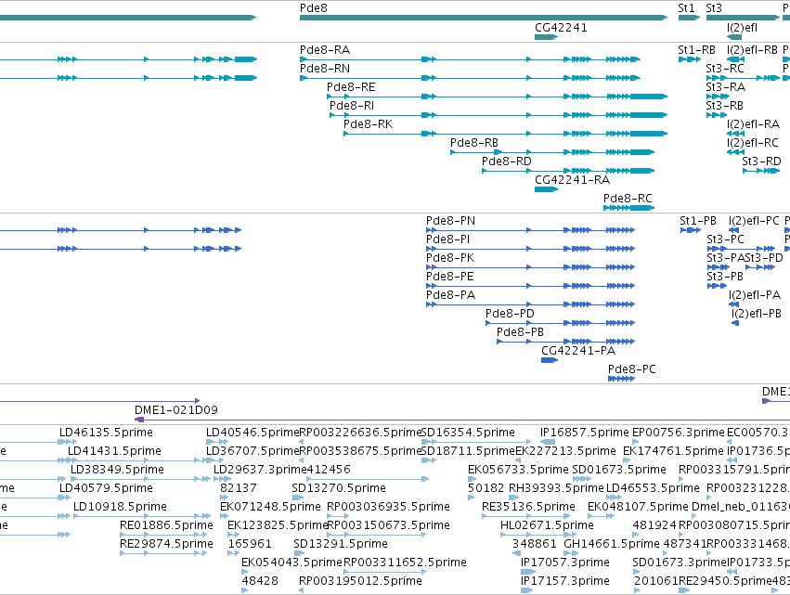Click the LD46135.5prime EST label
790x595 pixels.
tap(106, 433)
